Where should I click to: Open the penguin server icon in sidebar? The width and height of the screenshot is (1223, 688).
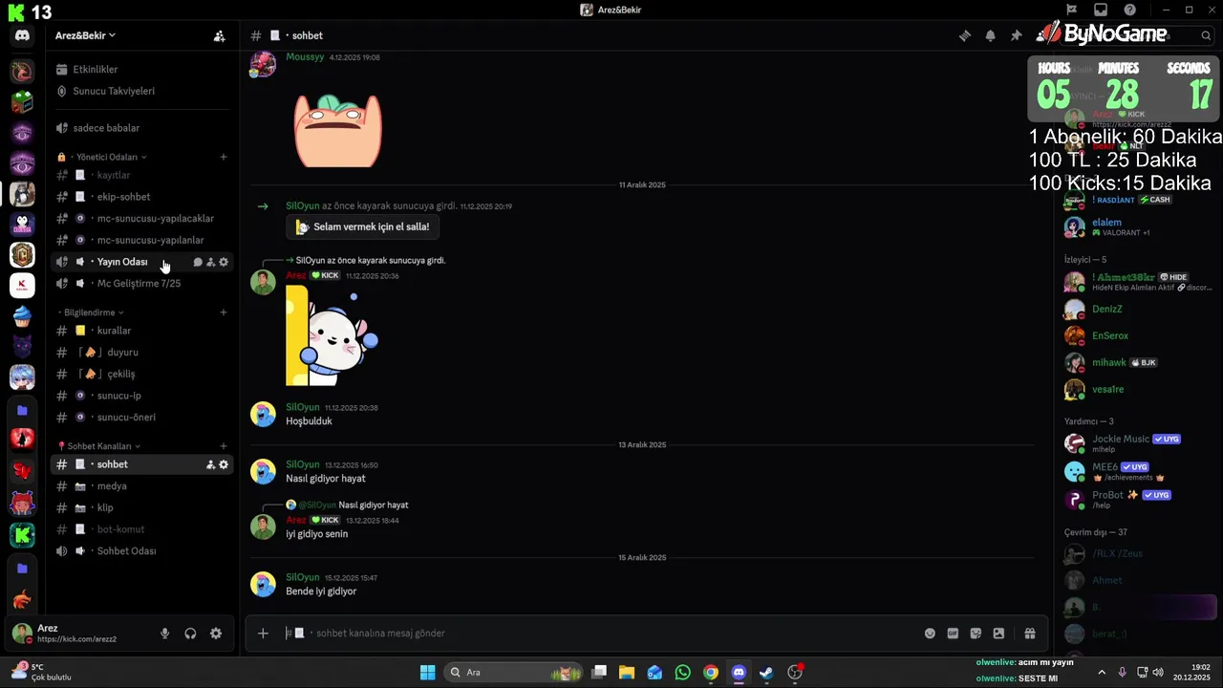click(22, 225)
